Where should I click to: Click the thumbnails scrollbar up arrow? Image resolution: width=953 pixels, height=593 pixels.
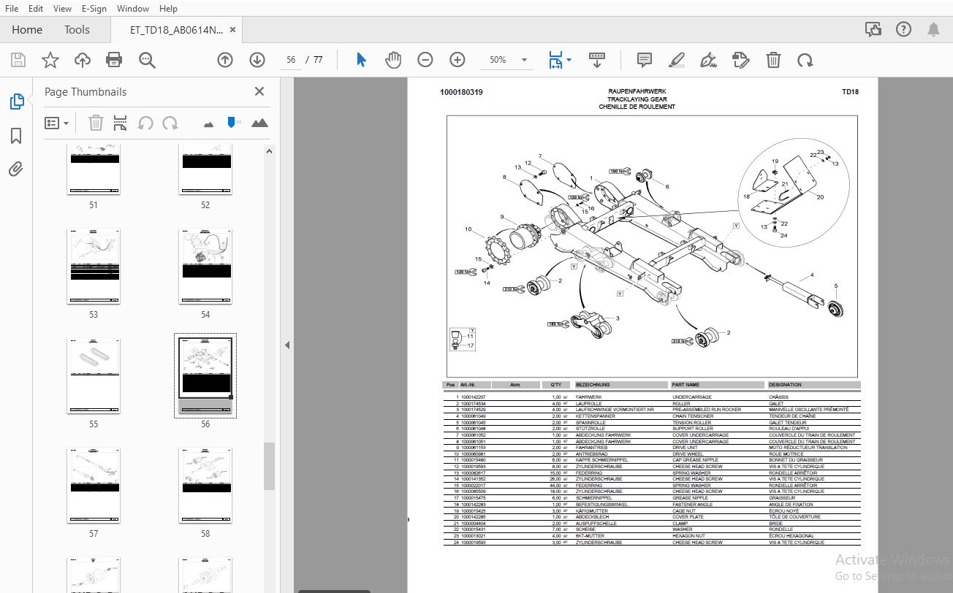269,151
